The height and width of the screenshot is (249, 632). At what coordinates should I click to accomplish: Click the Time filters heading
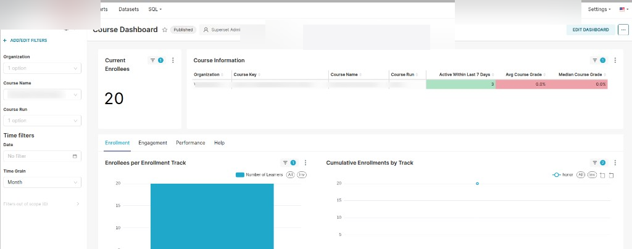(19, 136)
